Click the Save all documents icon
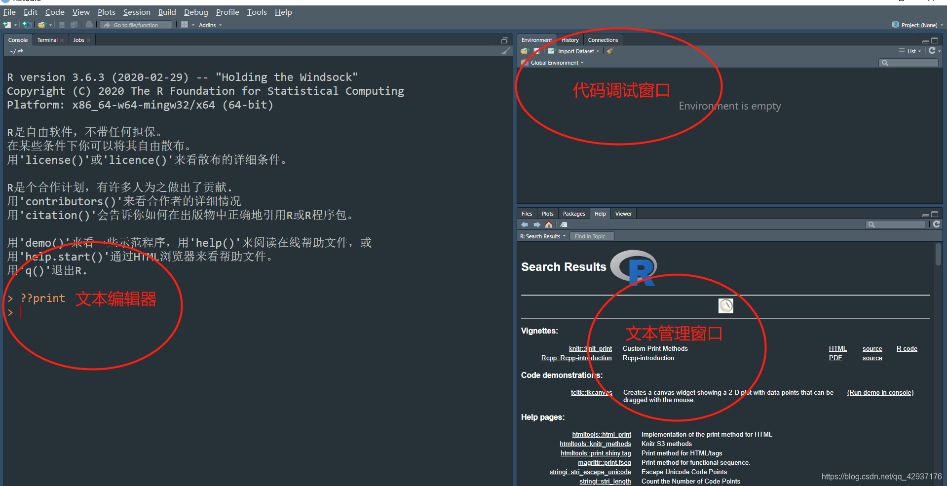947x486 pixels. pos(74,25)
